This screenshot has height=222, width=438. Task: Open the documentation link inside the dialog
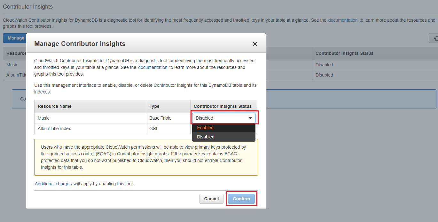point(153,68)
